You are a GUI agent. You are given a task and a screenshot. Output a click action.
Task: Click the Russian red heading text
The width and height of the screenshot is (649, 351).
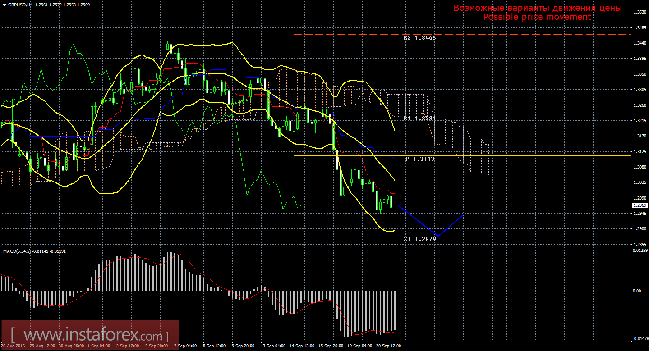pos(538,8)
